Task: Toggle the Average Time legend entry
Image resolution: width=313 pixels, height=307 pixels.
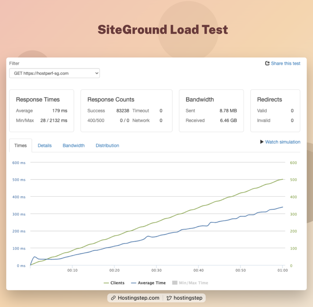Action: tap(148, 283)
